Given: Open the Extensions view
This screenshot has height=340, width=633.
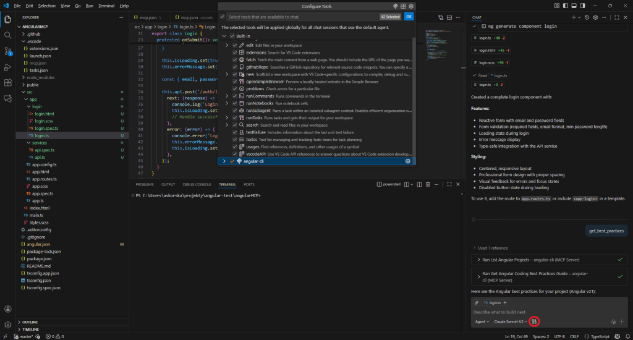Looking at the screenshot, I should pos(7,83).
